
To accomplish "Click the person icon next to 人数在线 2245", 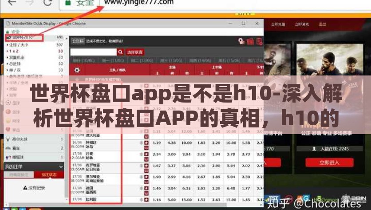I will pos(314,149).
